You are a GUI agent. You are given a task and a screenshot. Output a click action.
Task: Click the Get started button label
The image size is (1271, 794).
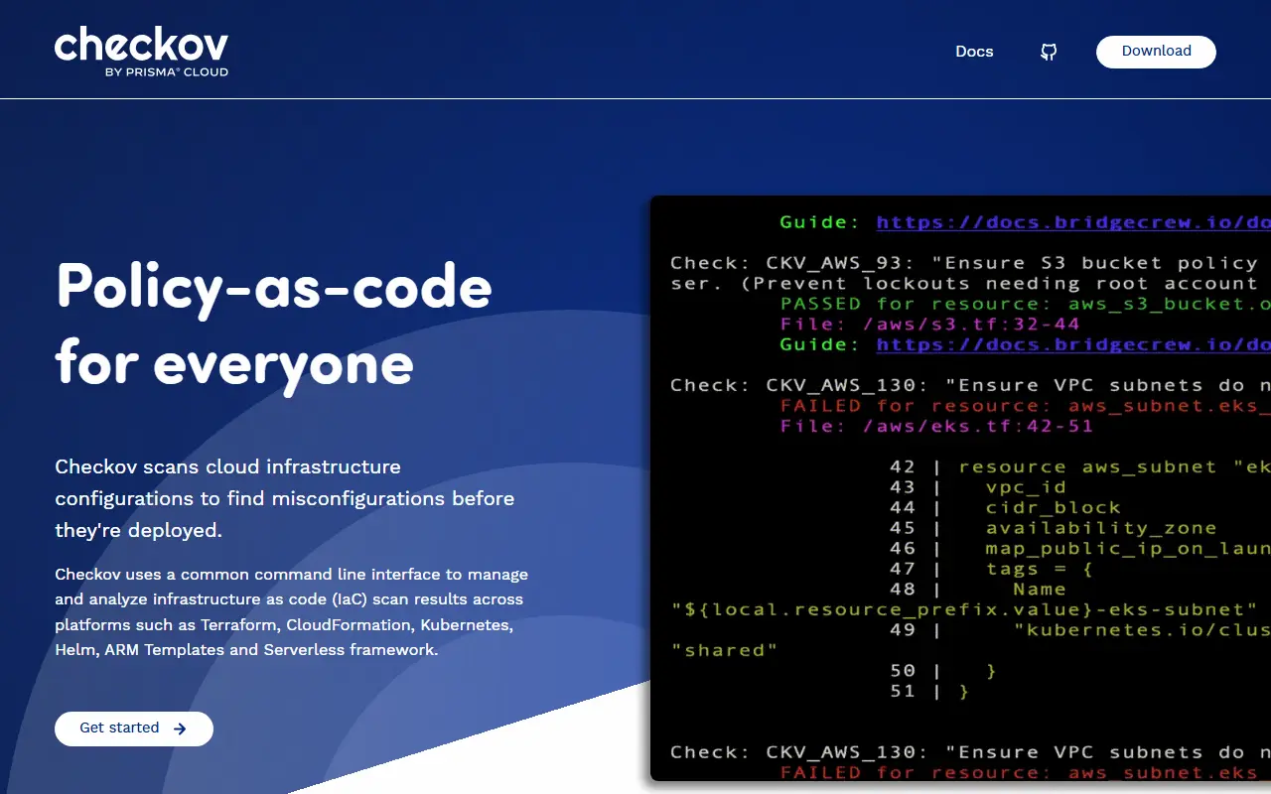point(119,728)
